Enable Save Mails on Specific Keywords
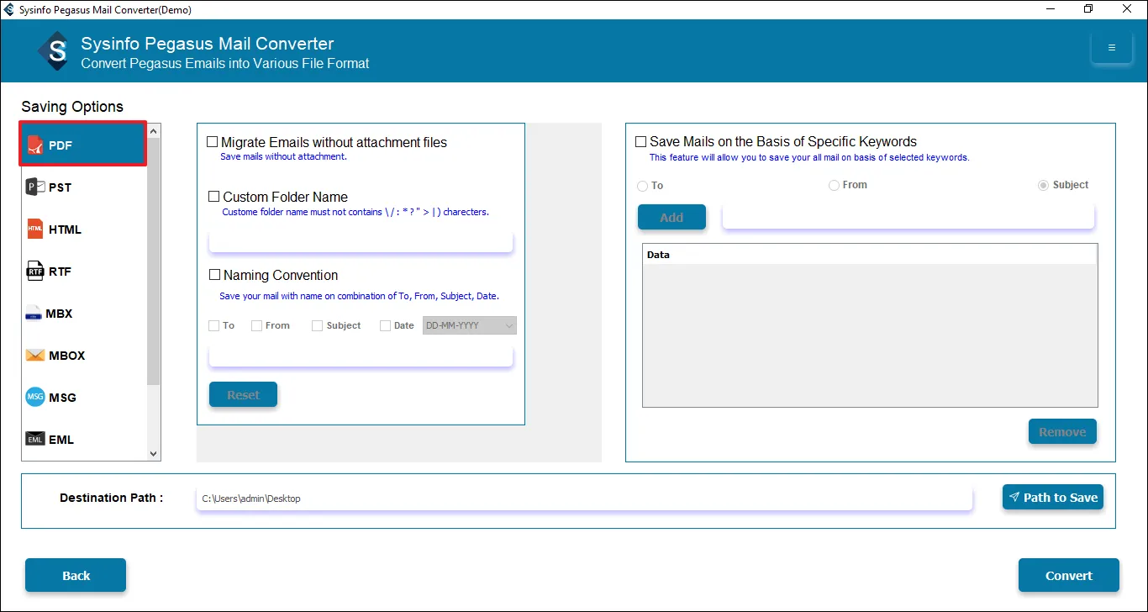1148x612 pixels. [x=641, y=142]
